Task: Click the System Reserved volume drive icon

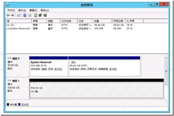Action: click(8, 29)
